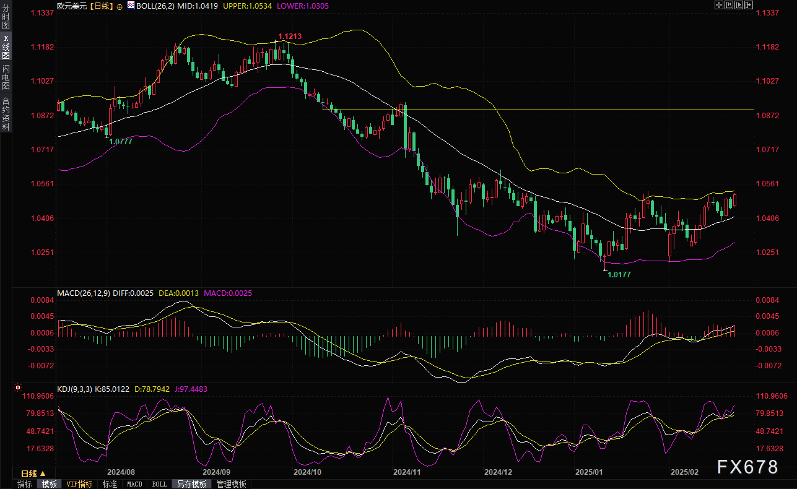The width and height of the screenshot is (797, 489).
Task: Open 合约资料 in the left sidebar
Action: coord(6,113)
